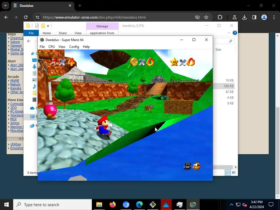Open the MSX emulator link
The width and height of the screenshot is (280, 210).
tap(13, 119)
